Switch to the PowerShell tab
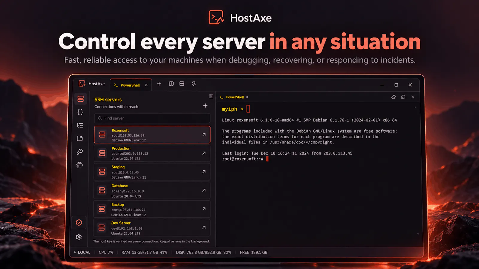Screen dimensions: 479x269 131,85
